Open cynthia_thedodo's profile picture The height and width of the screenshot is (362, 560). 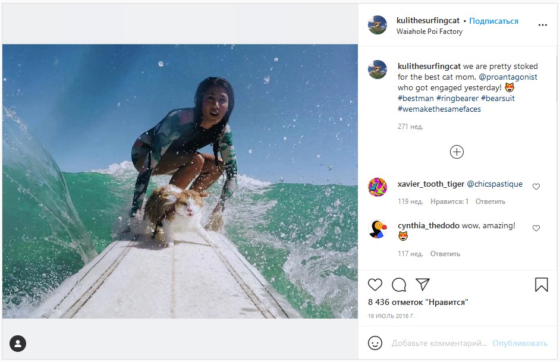(377, 229)
